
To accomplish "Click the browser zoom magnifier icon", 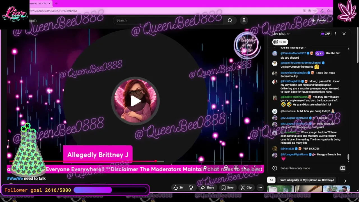I will point(310,11).
